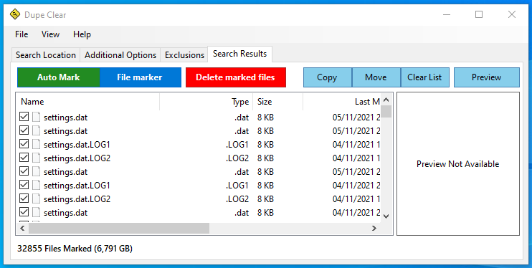Maximize the Dupe Clear window
This screenshot has width=532, height=268.
point(479,14)
